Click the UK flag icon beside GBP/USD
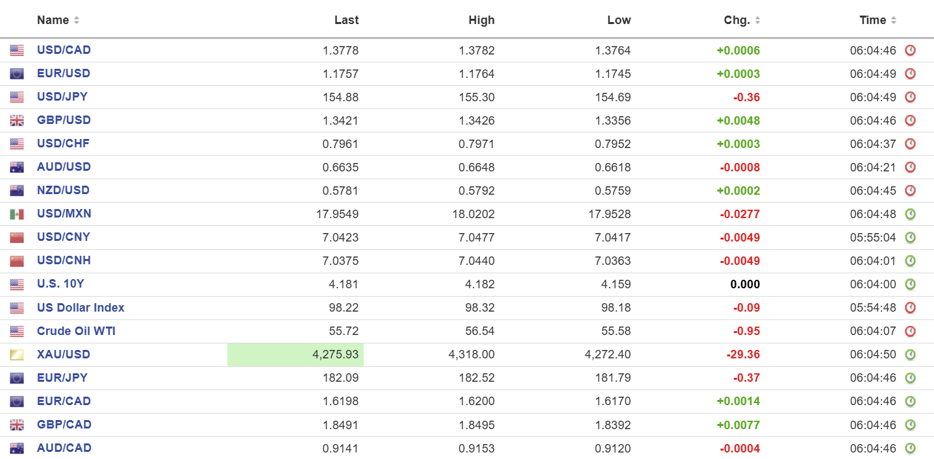This screenshot has width=934, height=459. click(17, 121)
